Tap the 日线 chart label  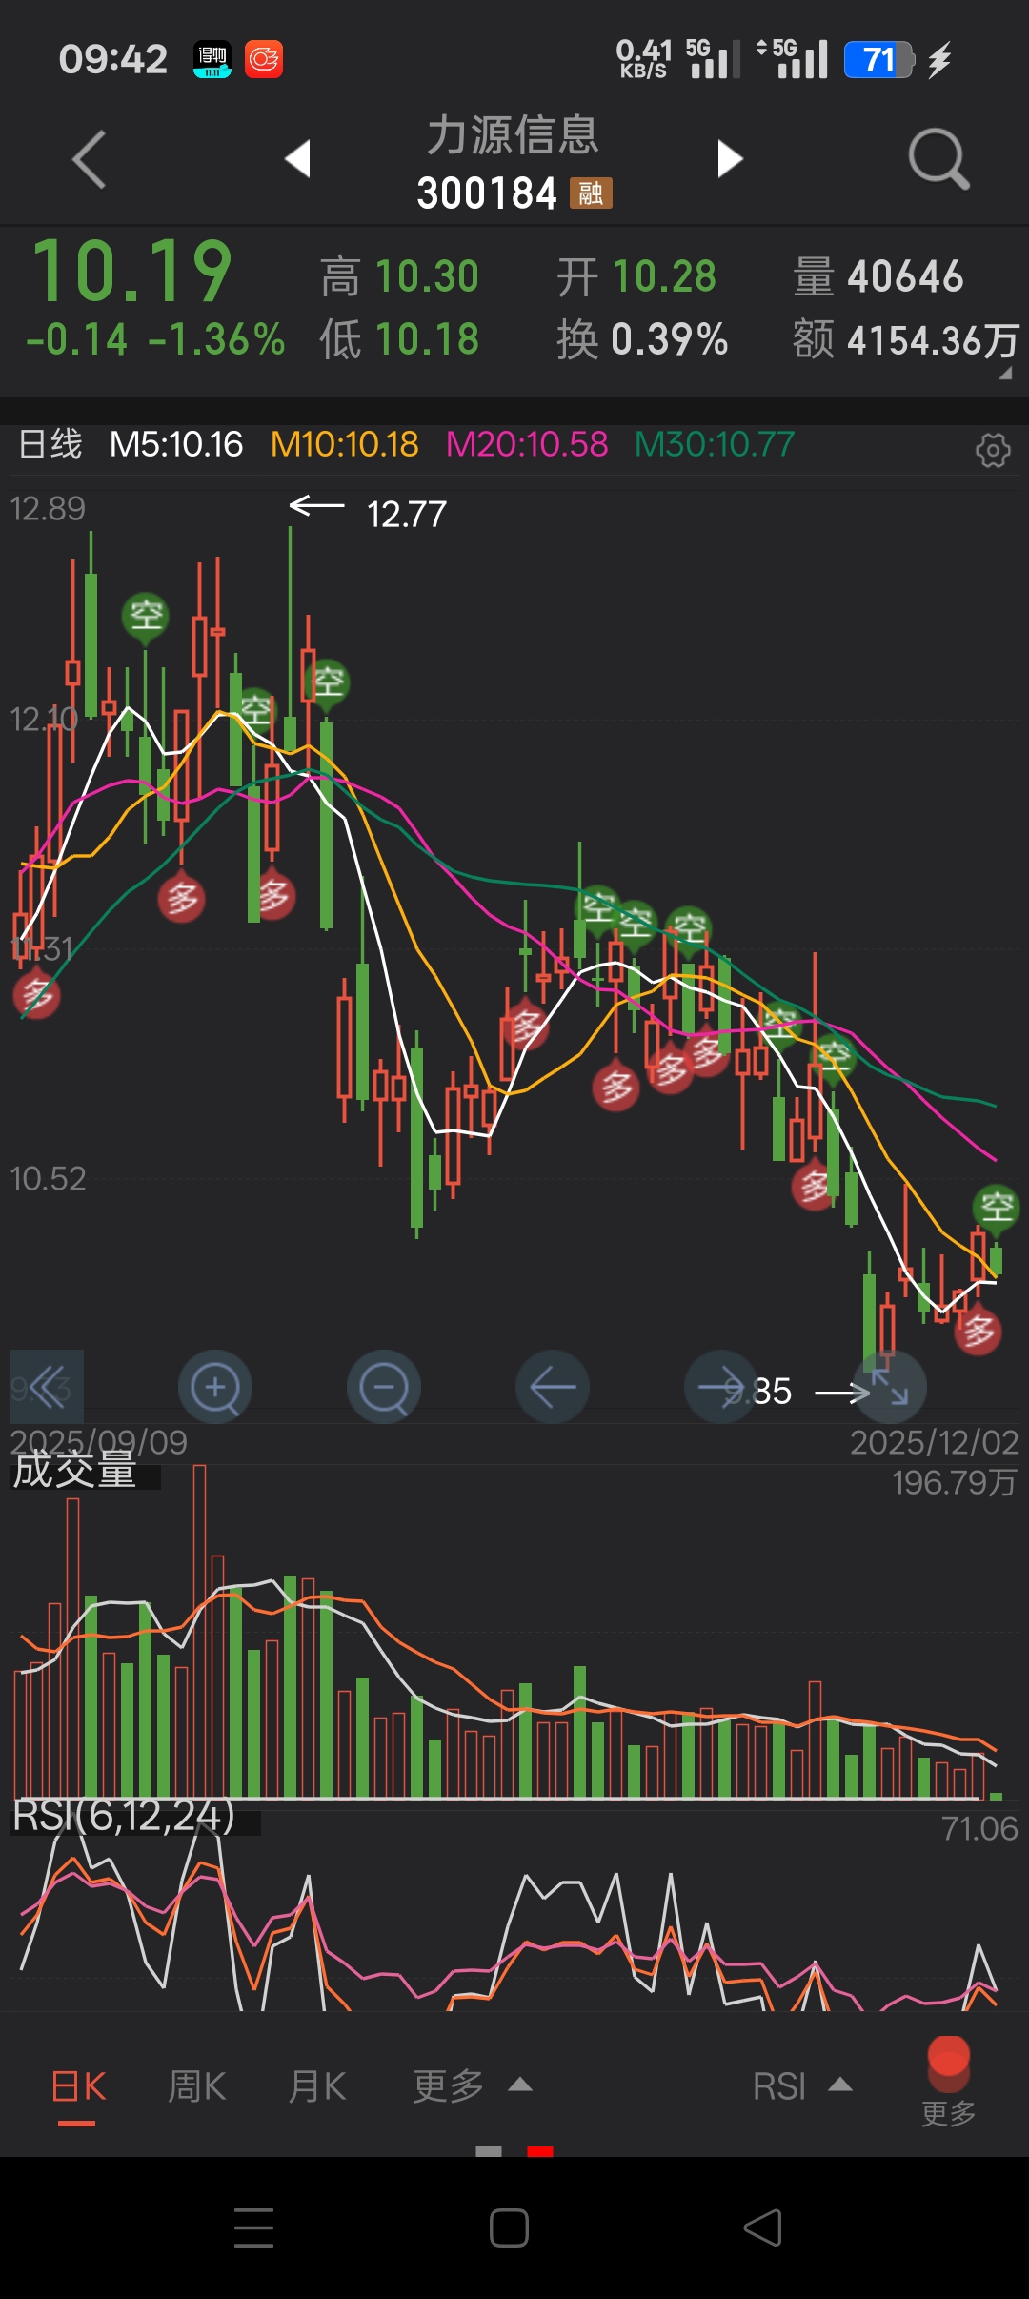point(50,444)
